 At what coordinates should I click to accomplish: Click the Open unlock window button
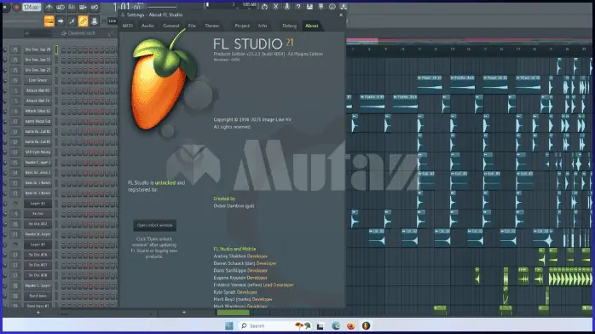[155, 225]
